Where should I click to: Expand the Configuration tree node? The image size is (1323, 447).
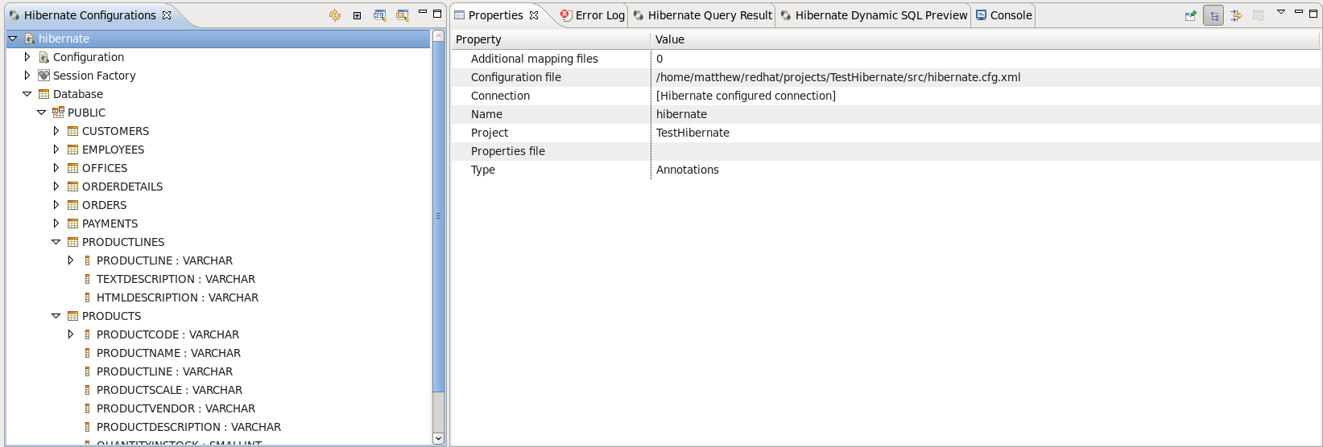tap(27, 57)
